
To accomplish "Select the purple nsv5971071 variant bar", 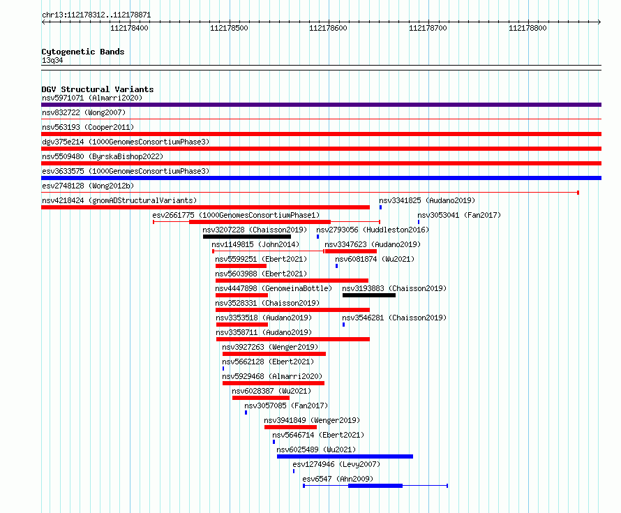I will tap(321, 105).
